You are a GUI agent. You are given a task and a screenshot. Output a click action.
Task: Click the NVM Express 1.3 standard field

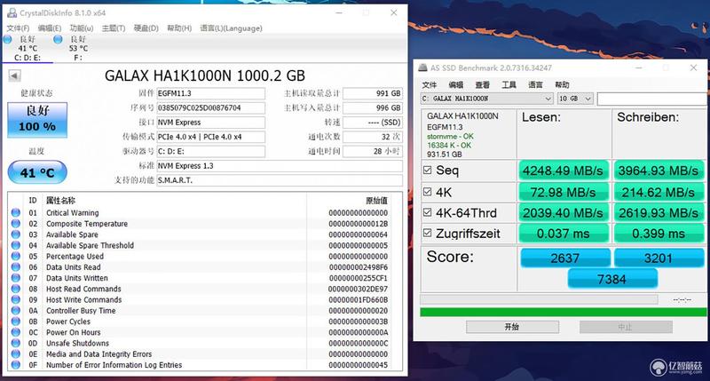280,166
